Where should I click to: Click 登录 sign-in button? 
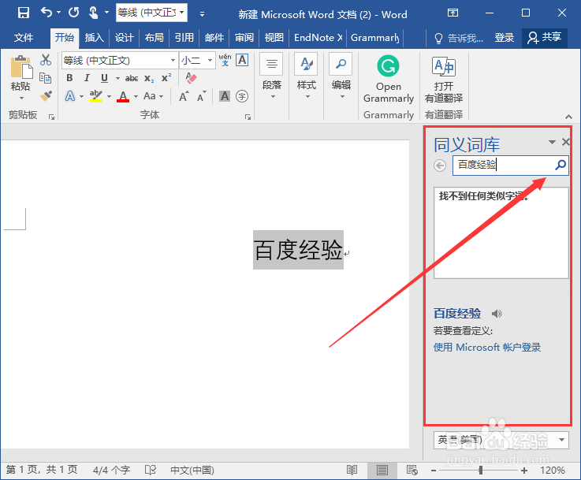tap(505, 37)
